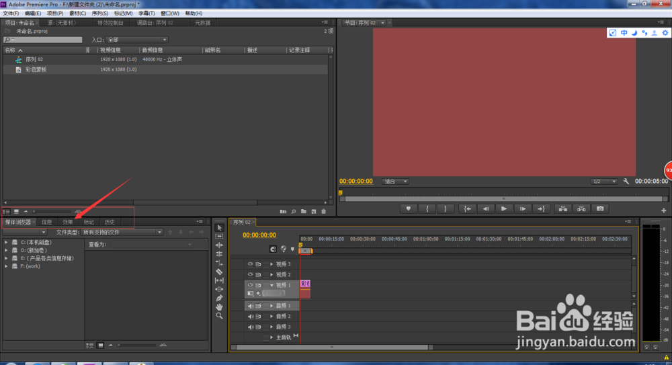672x365 pixels.
Task: Select the Razor tool
Action: point(220,272)
